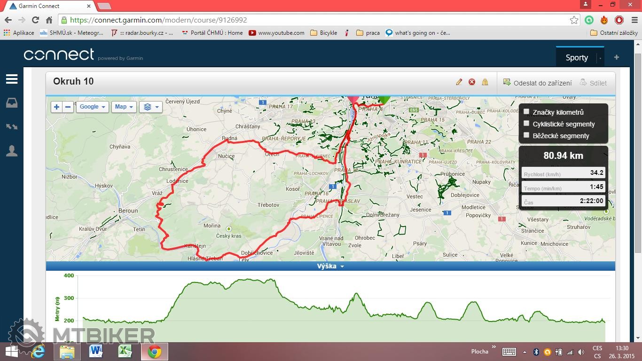The image size is (642, 361).
Task: Add a new tab with plus icon
Action: coord(616,57)
